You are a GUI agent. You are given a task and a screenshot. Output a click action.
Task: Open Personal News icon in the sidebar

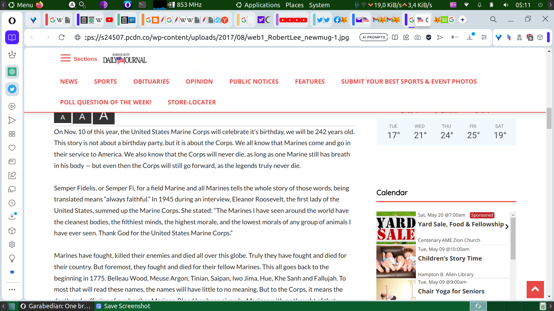point(12,162)
